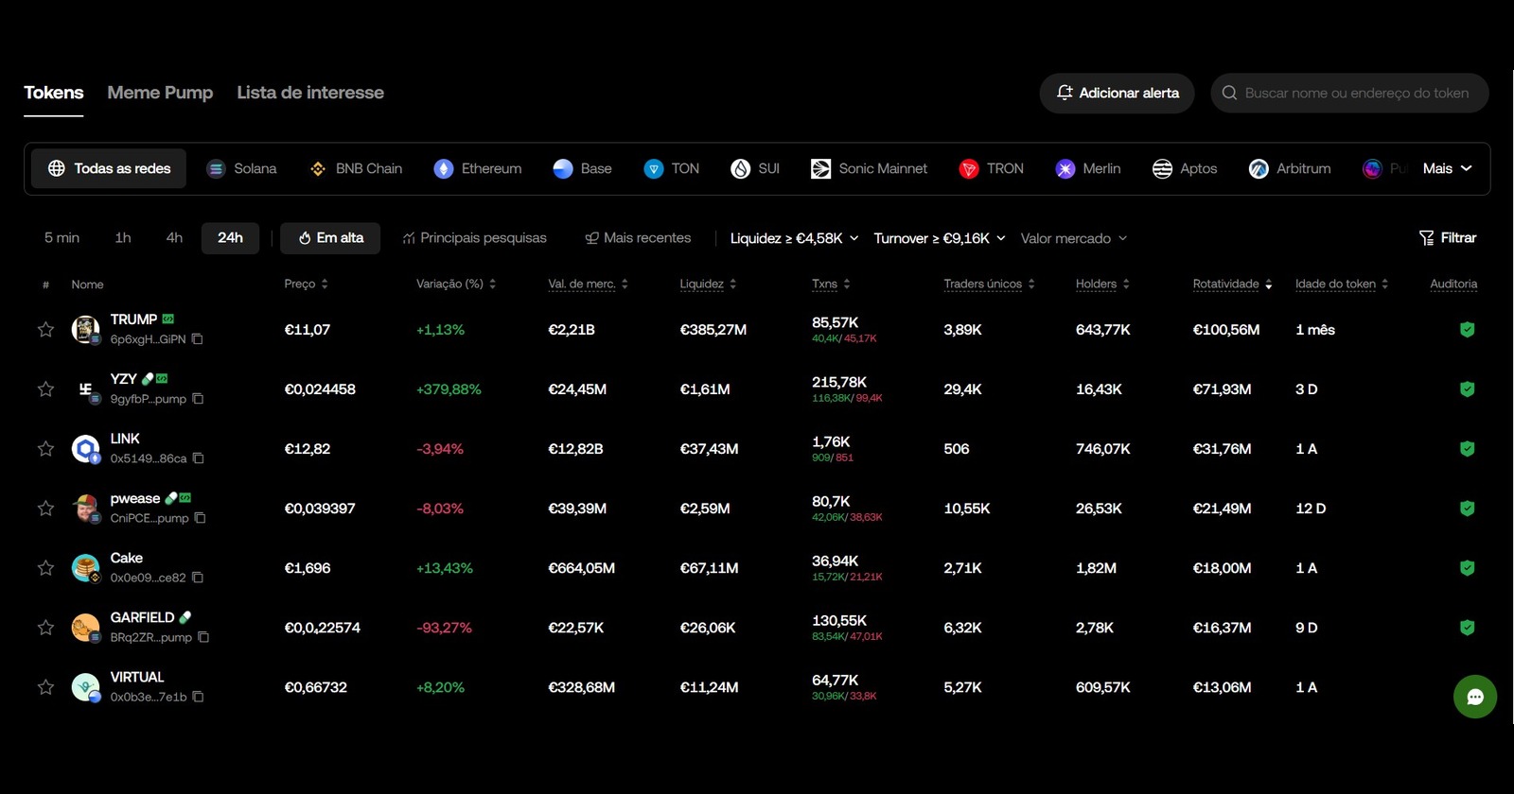Filter by SUI network

755,168
